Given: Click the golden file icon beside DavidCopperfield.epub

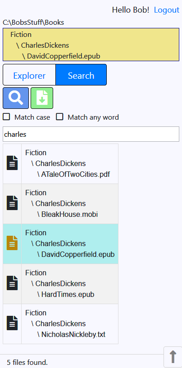Looking at the screenshot, I should click(x=12, y=243).
